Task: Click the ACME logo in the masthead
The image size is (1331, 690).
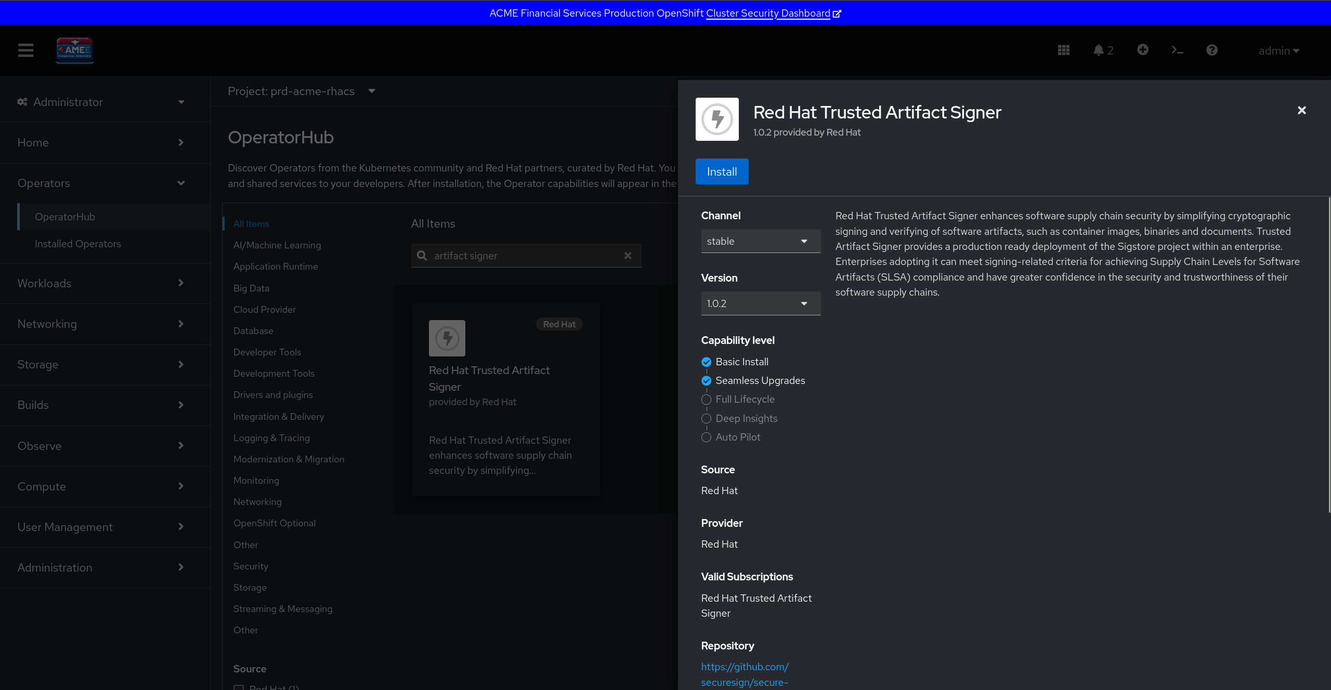Action: click(75, 50)
